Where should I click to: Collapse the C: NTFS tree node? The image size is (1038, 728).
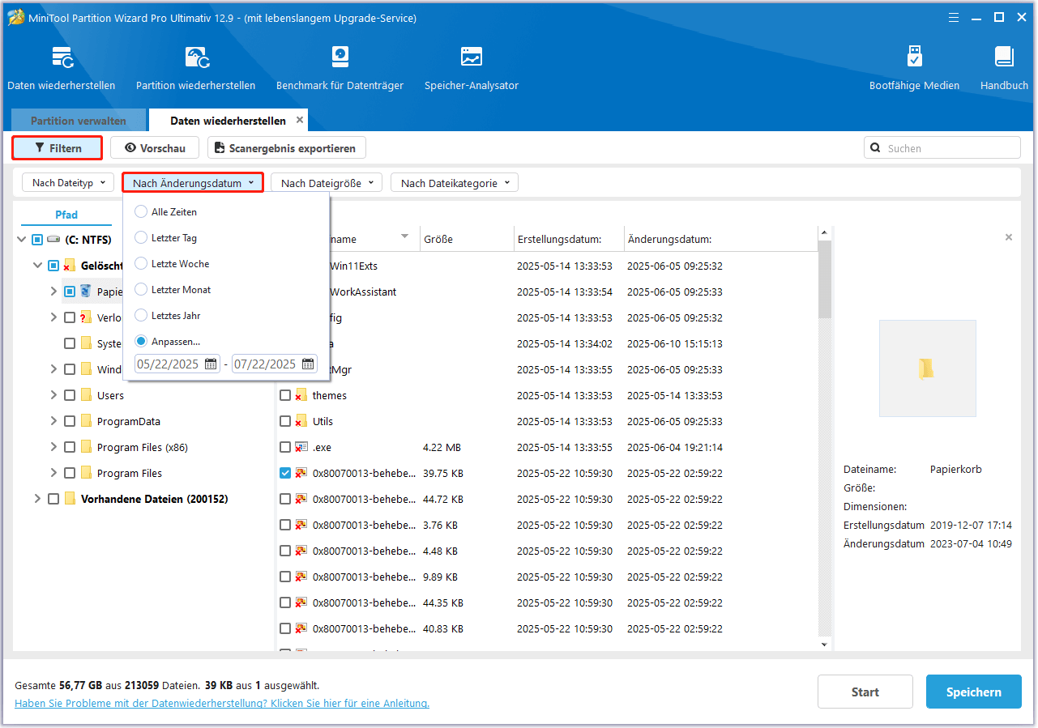pyautogui.click(x=21, y=240)
